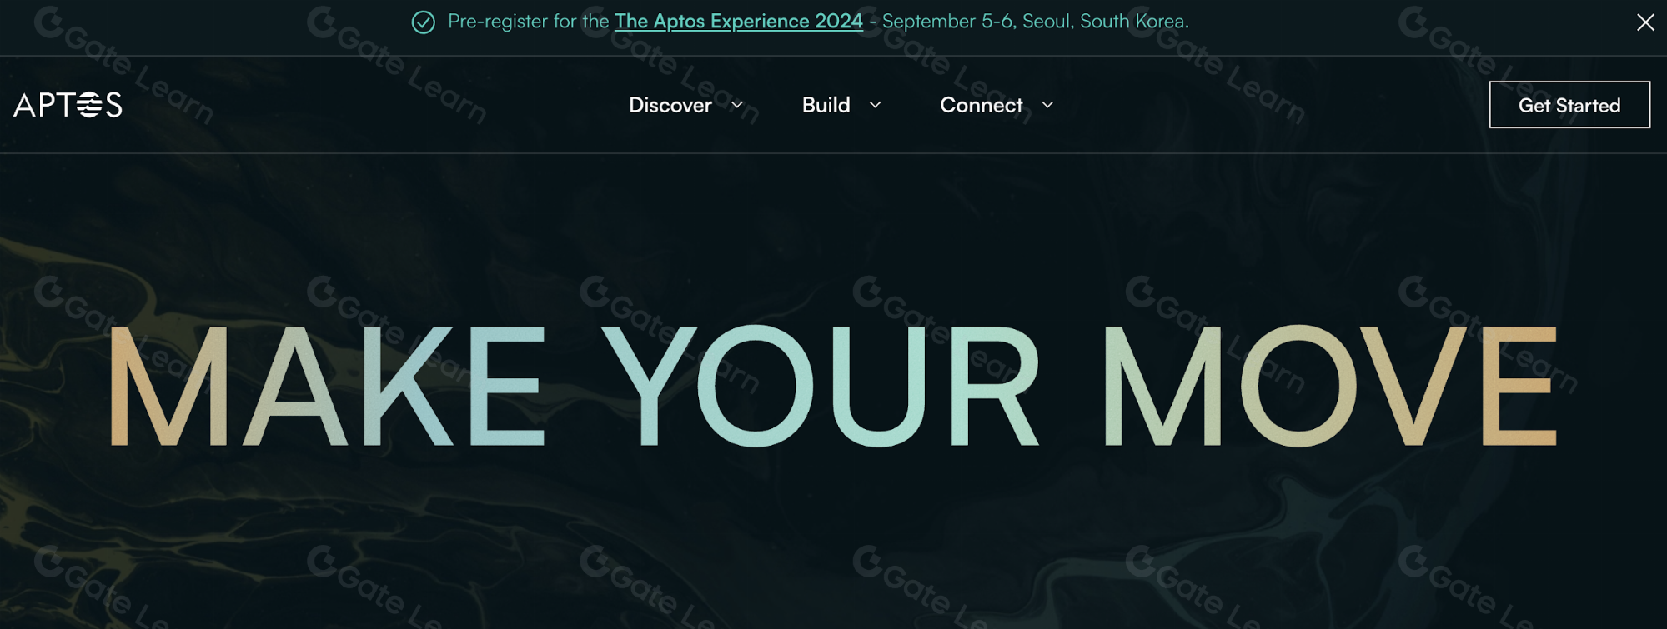The height and width of the screenshot is (629, 1667).
Task: Select the Build menu label
Action: (x=826, y=105)
